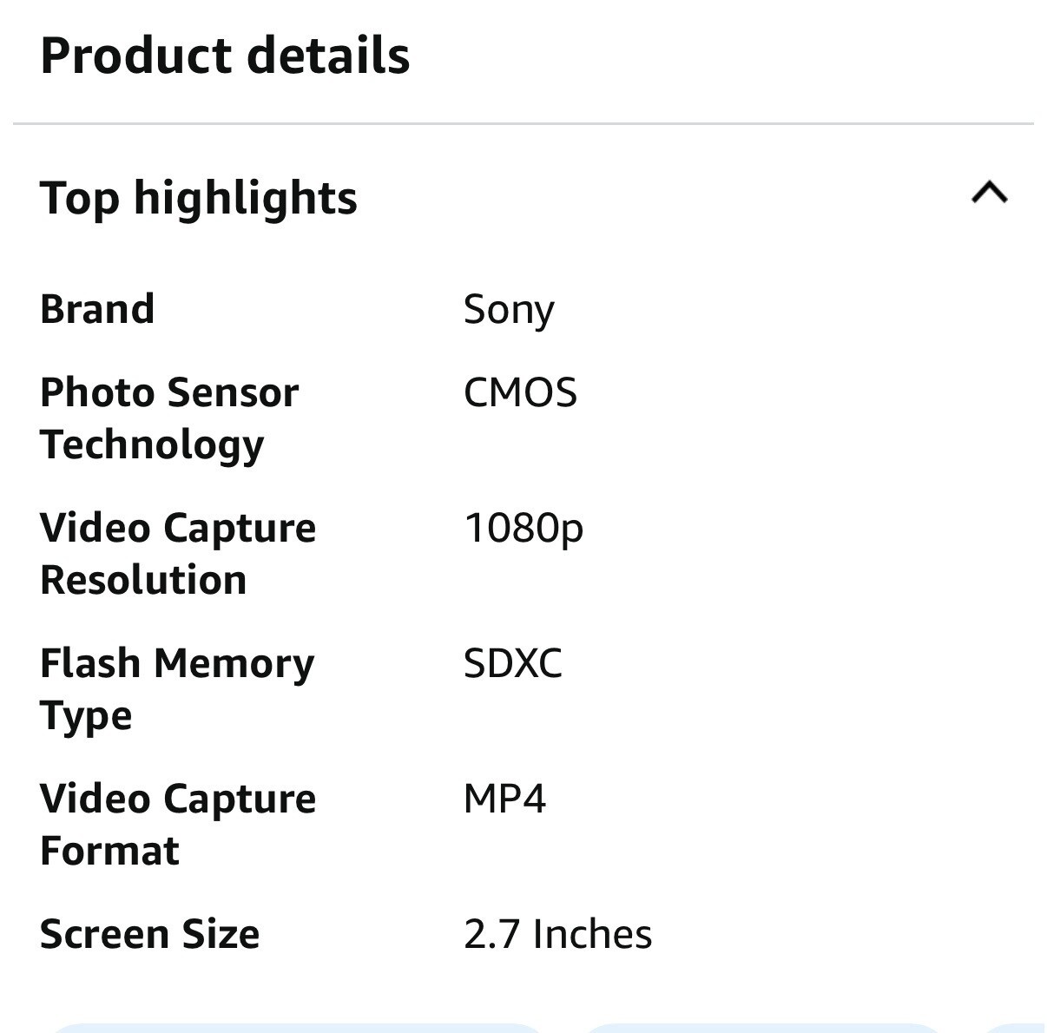The height and width of the screenshot is (1033, 1047).
Task: Click the MP4 format value
Action: click(x=504, y=799)
